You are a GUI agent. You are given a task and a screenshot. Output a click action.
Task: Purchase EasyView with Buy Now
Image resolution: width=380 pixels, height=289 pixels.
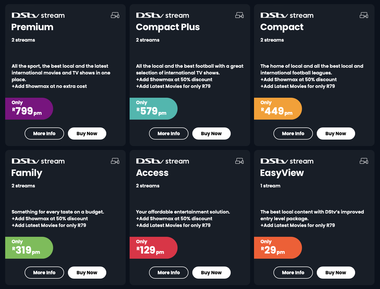pos(336,273)
